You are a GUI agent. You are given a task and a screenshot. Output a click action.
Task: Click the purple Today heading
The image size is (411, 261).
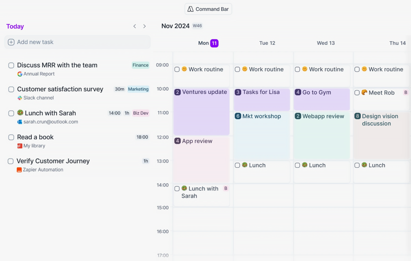15,26
